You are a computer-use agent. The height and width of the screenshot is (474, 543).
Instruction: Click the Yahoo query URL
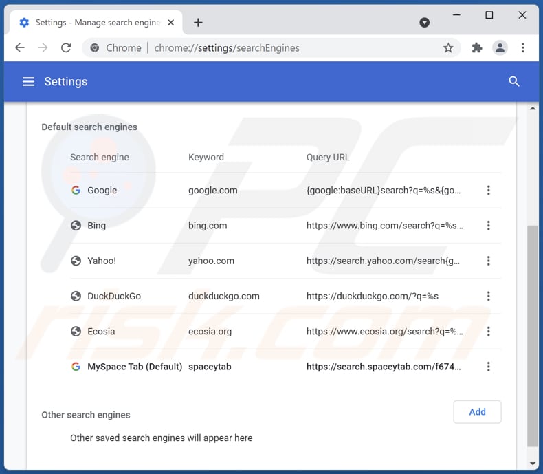[383, 261]
